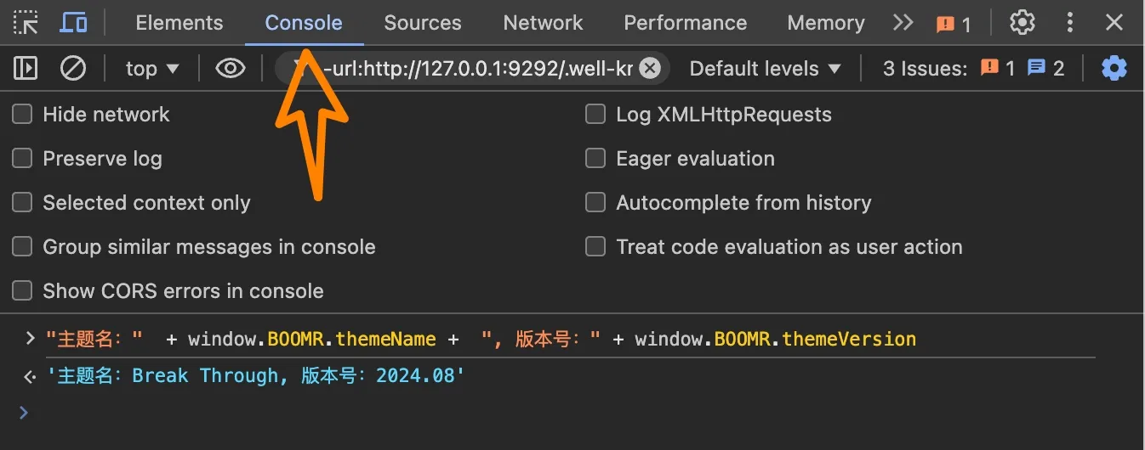Expand the Default levels dropdown

[765, 69]
